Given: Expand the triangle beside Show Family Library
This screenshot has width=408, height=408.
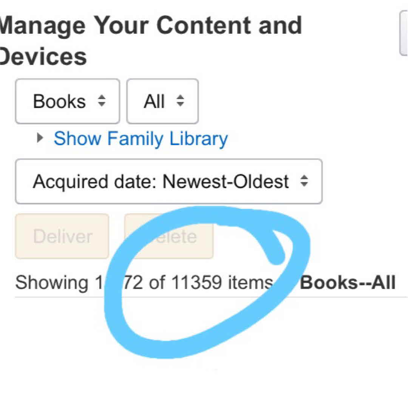Looking at the screenshot, I should pyautogui.click(x=40, y=138).
